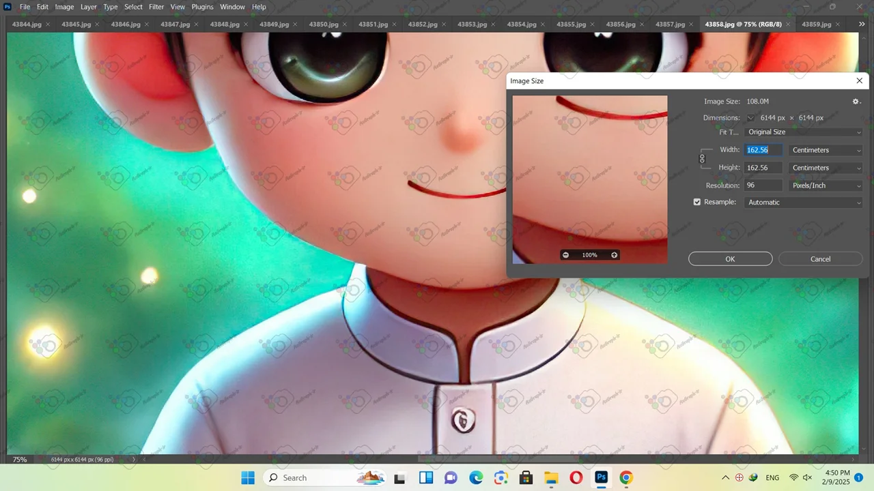874x491 pixels.
Task: Click the Image Size settings gear icon
Action: (x=856, y=102)
